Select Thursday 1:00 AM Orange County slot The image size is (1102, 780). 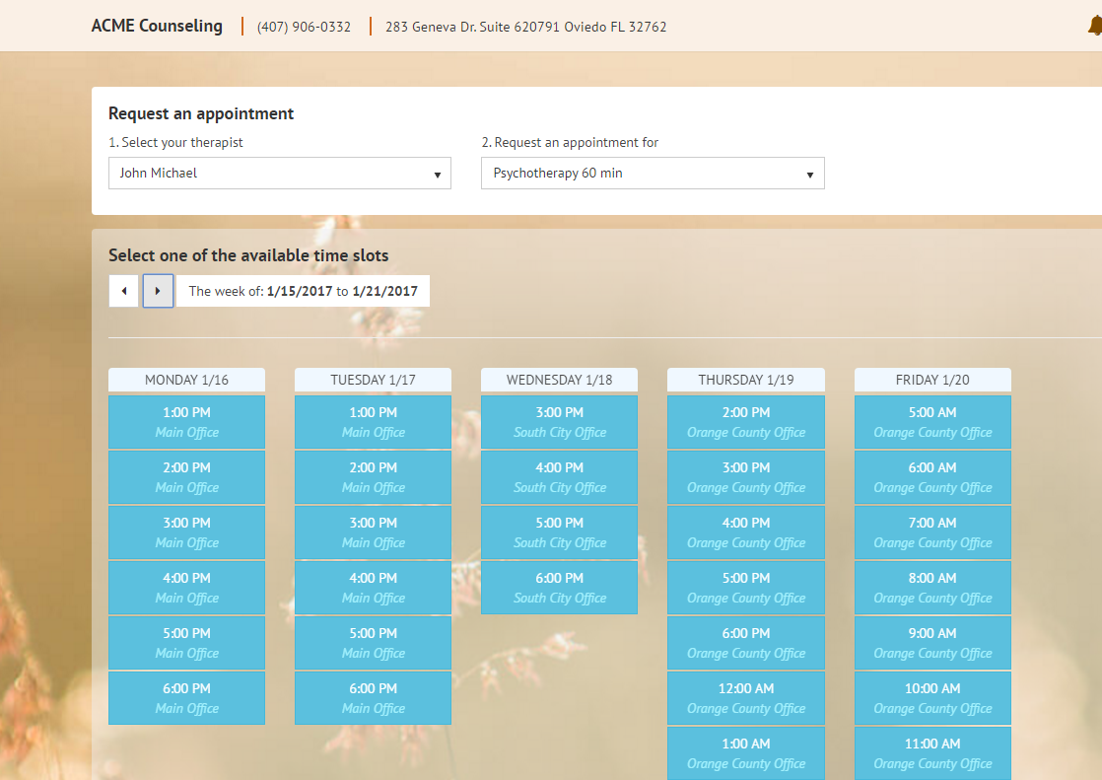point(746,753)
